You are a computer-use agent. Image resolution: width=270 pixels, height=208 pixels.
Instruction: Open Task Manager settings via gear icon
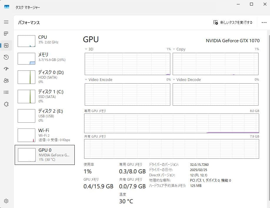[6, 201]
